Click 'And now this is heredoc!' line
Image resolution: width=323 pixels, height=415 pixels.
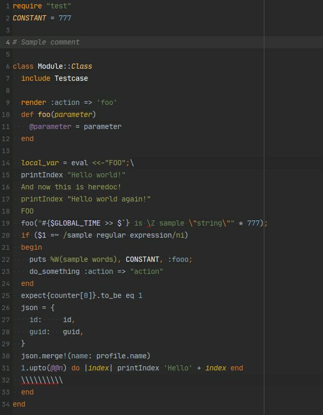71,187
